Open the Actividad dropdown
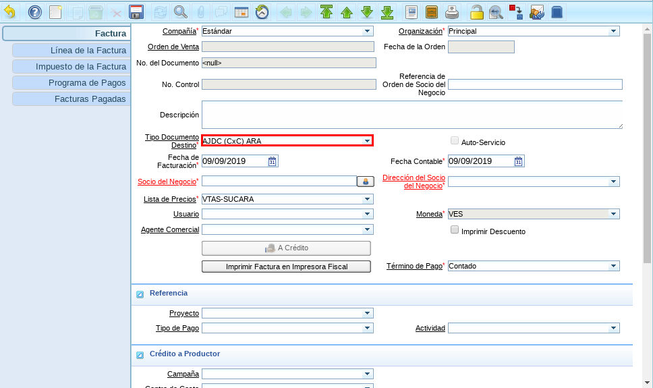This screenshot has height=388, width=653. point(613,329)
